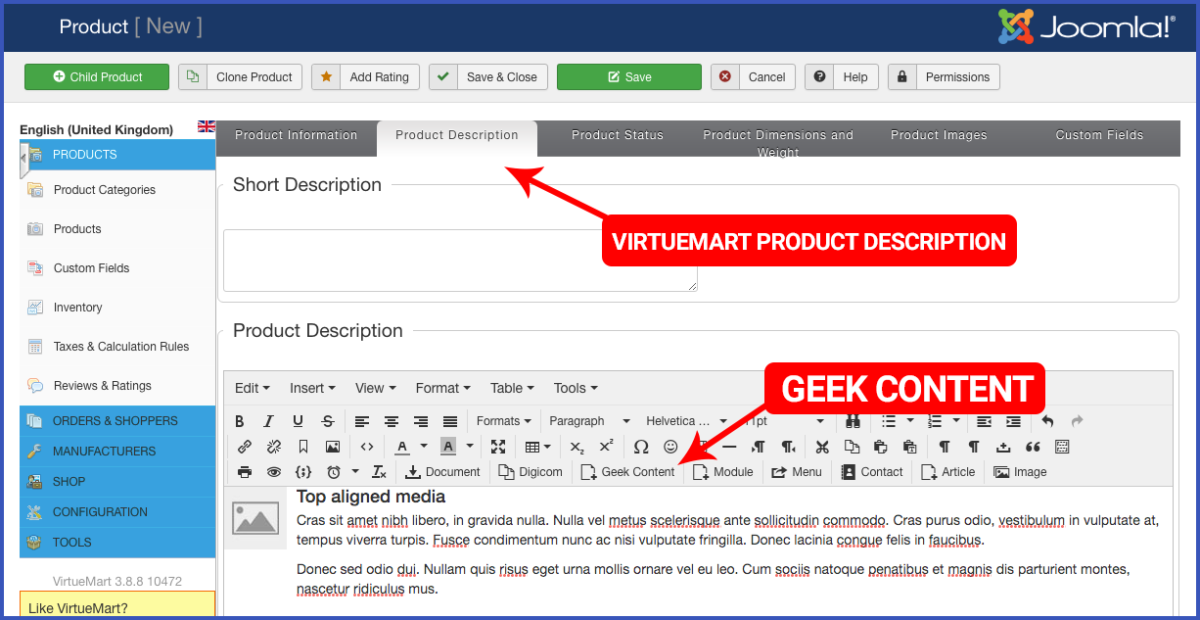Toggle strikethrough formatting

pyautogui.click(x=328, y=421)
